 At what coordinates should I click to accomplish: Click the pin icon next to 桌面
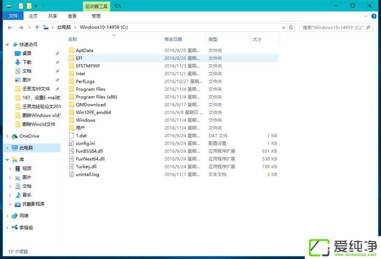click(x=58, y=53)
